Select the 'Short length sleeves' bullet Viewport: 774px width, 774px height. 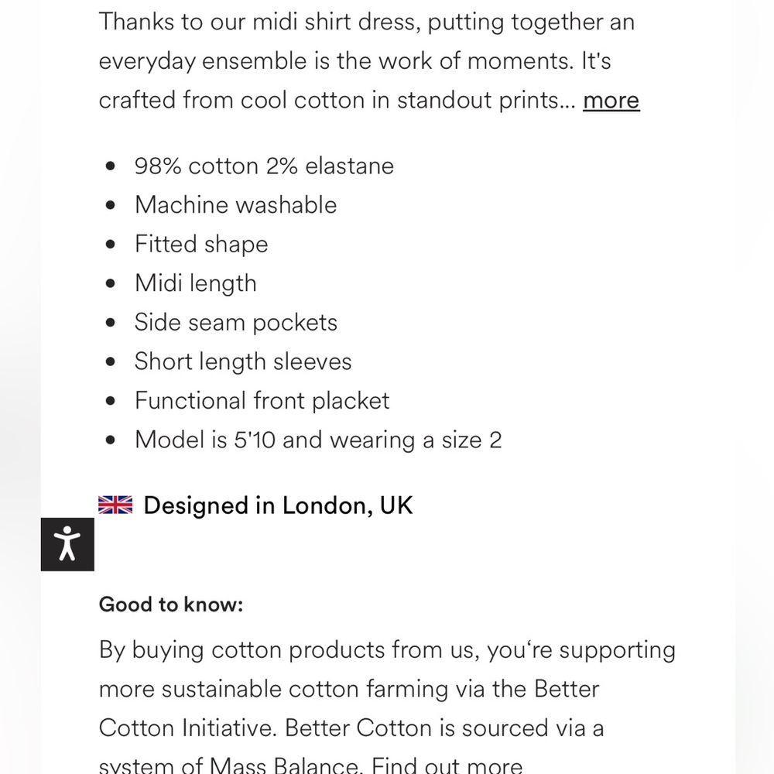(243, 361)
